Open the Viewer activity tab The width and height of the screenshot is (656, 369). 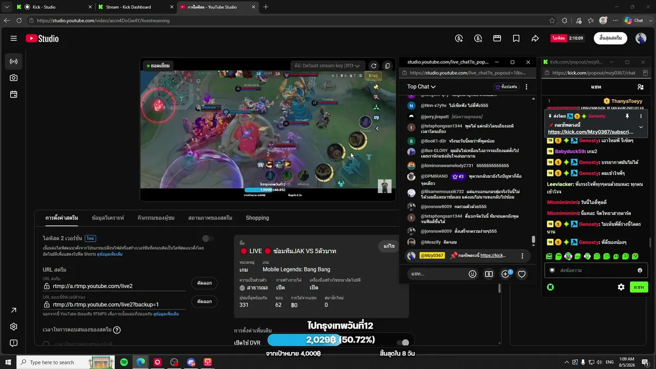click(x=156, y=218)
